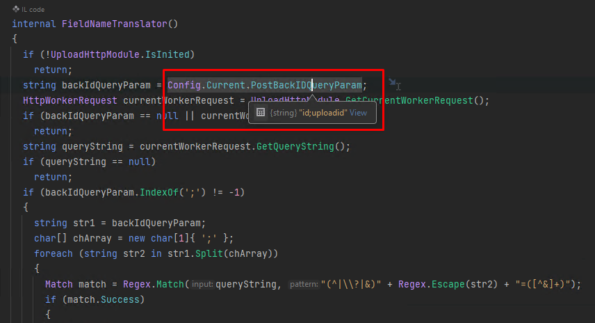Click str2 in the foreach header

point(134,254)
